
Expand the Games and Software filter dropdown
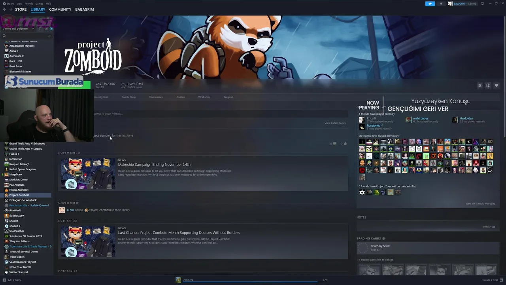tap(18, 28)
